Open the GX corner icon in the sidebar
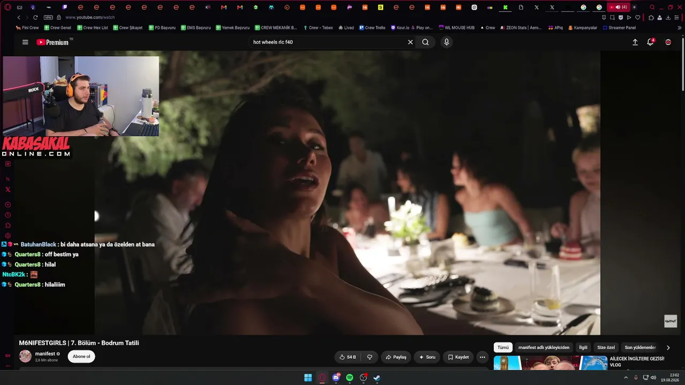This screenshot has height=385, width=685. 7,355
